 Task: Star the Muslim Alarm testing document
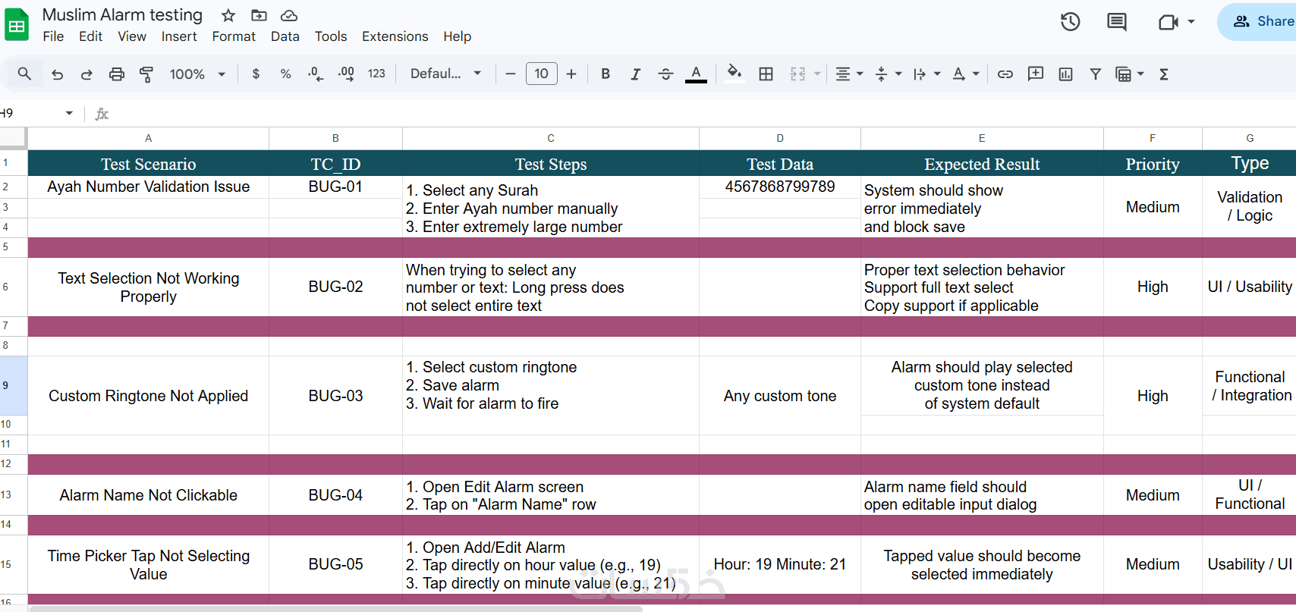pos(228,15)
